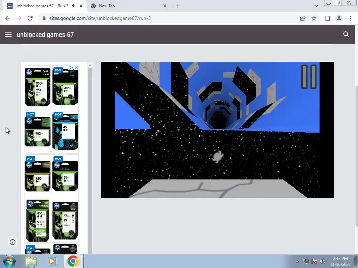Share this page from address bar
The height and width of the screenshot is (268, 358).
pos(303,18)
